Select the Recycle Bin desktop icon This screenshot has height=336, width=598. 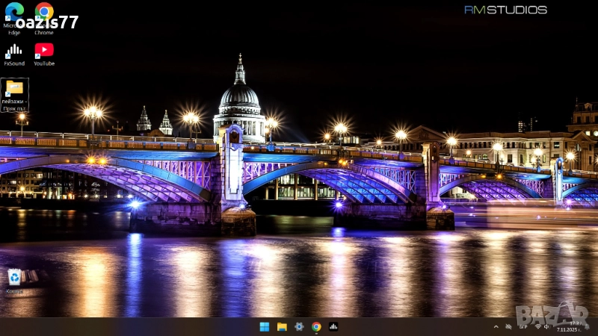[x=14, y=277]
